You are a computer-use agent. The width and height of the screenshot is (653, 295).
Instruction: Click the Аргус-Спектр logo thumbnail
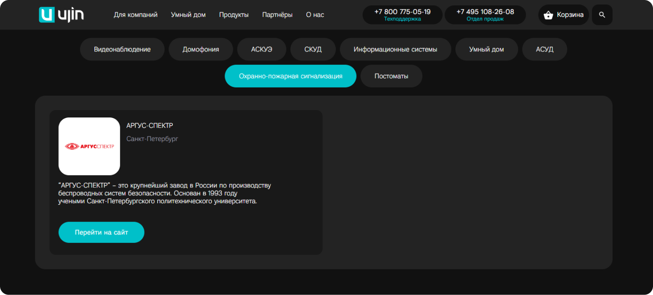point(89,146)
